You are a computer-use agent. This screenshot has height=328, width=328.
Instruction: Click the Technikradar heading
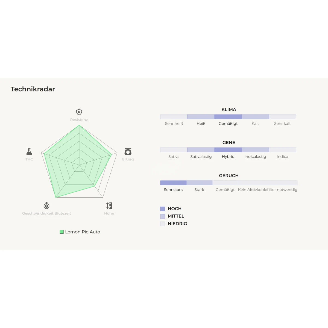[33, 89]
